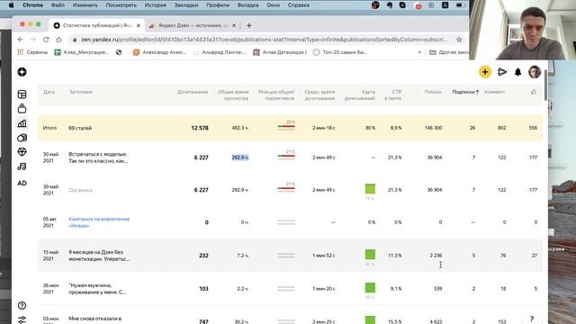This screenshot has height=324, width=576.
Task: Click the browser forward arrow
Action: 33,40
